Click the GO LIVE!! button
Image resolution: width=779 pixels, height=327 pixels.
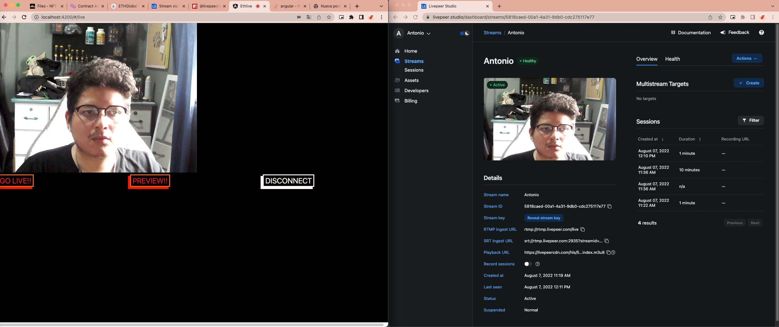(16, 181)
